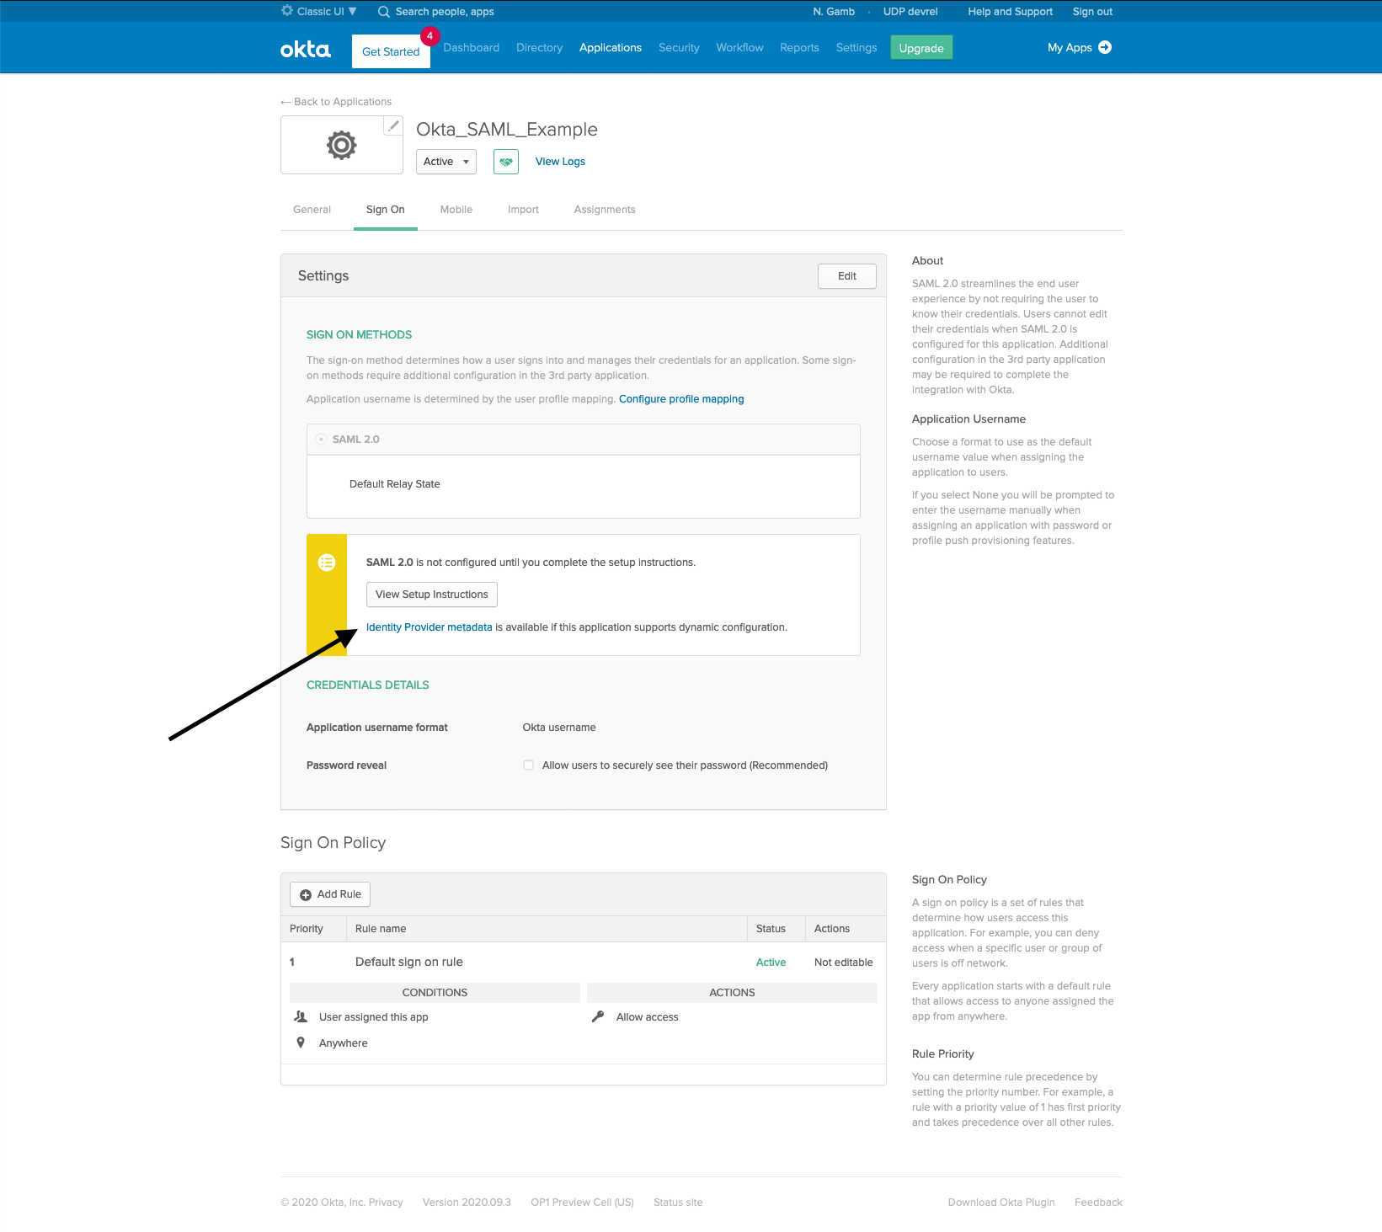Click the green handshake icon button
The height and width of the screenshot is (1232, 1382).
click(505, 162)
